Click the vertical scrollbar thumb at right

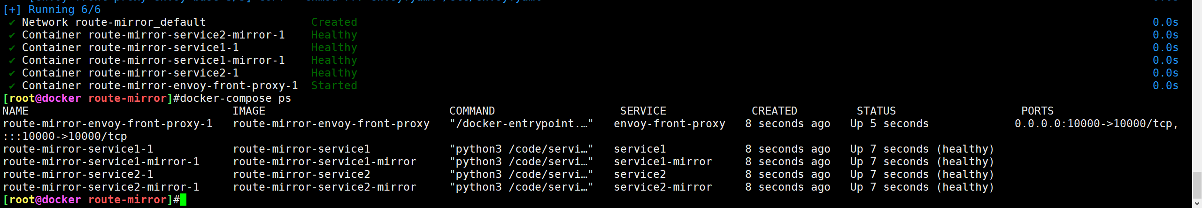[1197, 185]
